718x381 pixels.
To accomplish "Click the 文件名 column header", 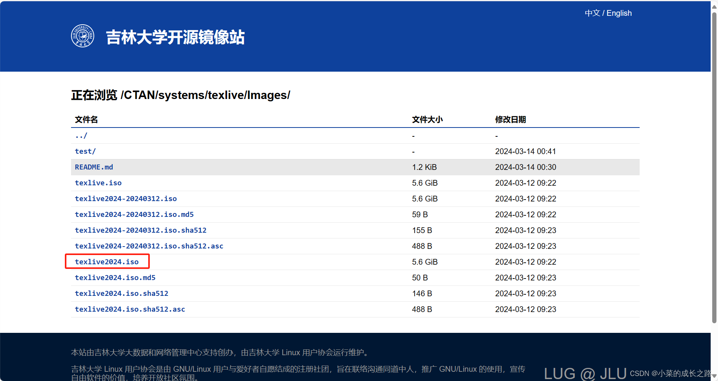I will pyautogui.click(x=86, y=119).
